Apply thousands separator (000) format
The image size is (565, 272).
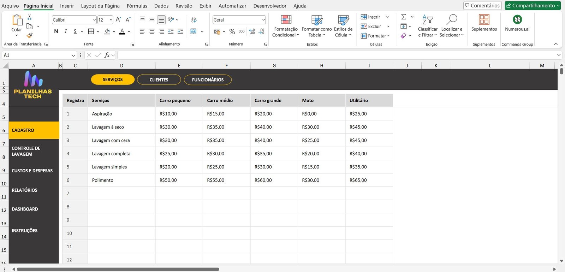(x=242, y=31)
